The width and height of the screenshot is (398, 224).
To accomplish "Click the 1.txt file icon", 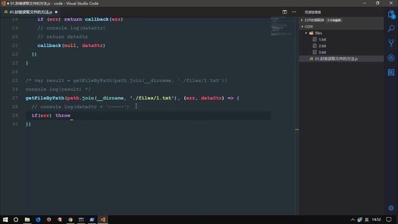I will coord(315,39).
